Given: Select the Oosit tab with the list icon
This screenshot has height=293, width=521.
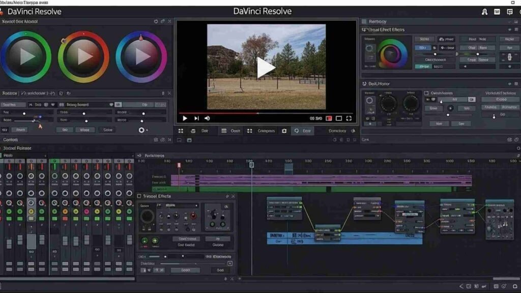Looking at the screenshot, I should tap(230, 131).
